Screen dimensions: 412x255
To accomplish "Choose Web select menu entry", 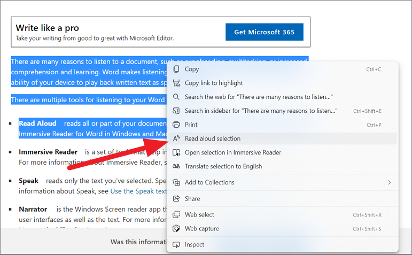I will click(283, 214).
